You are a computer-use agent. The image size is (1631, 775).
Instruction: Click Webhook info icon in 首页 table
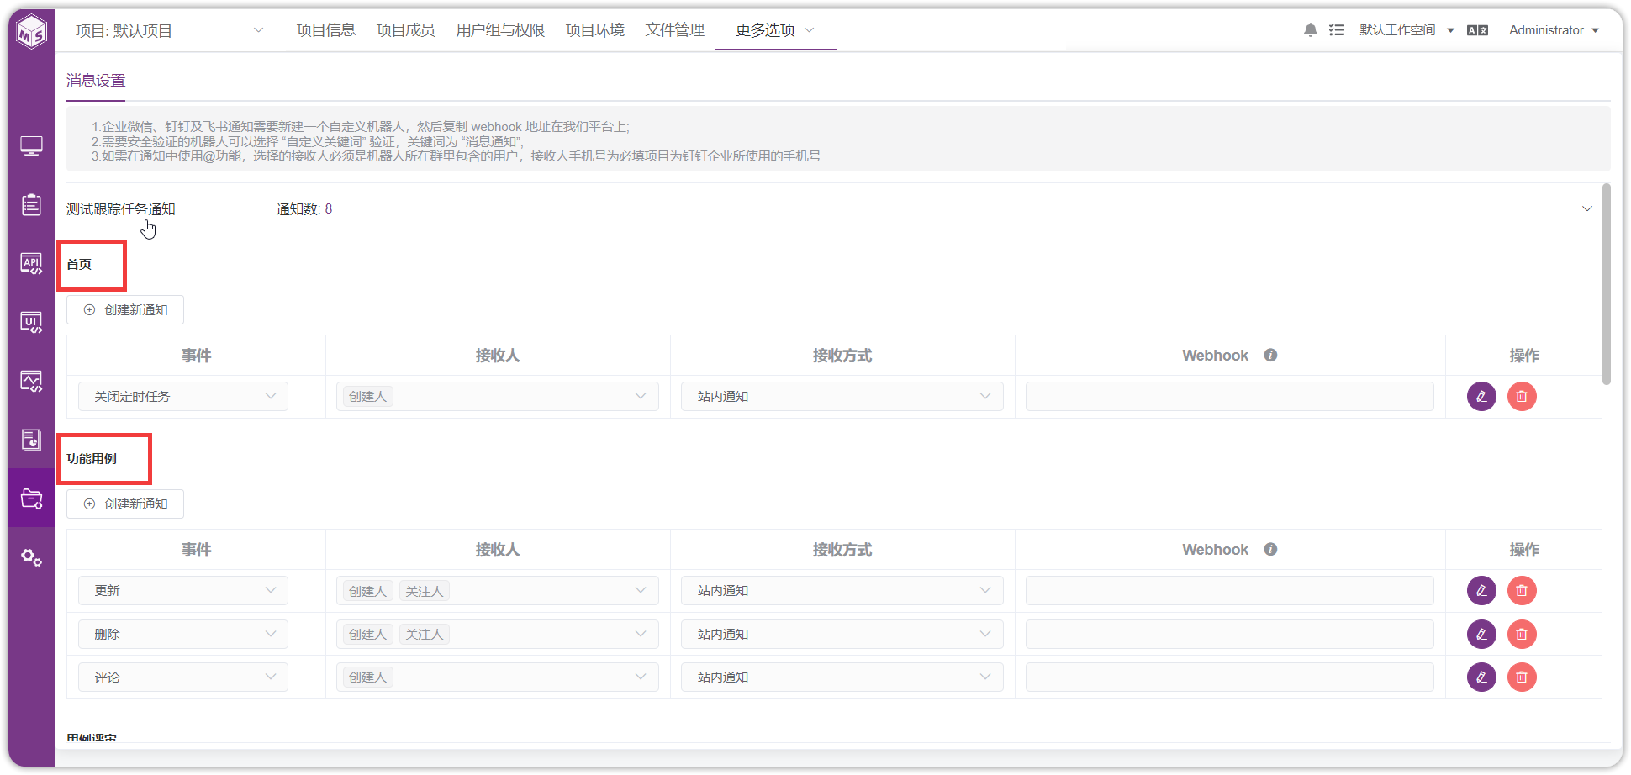pos(1270,355)
